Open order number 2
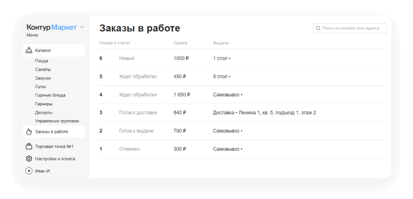The height and width of the screenshot is (199, 413). 100,131
